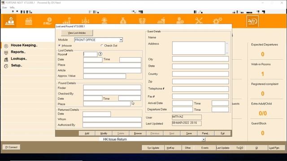Click the Address box scroll down arrow
The width and height of the screenshot is (287, 161).
pyautogui.click(x=227, y=53)
